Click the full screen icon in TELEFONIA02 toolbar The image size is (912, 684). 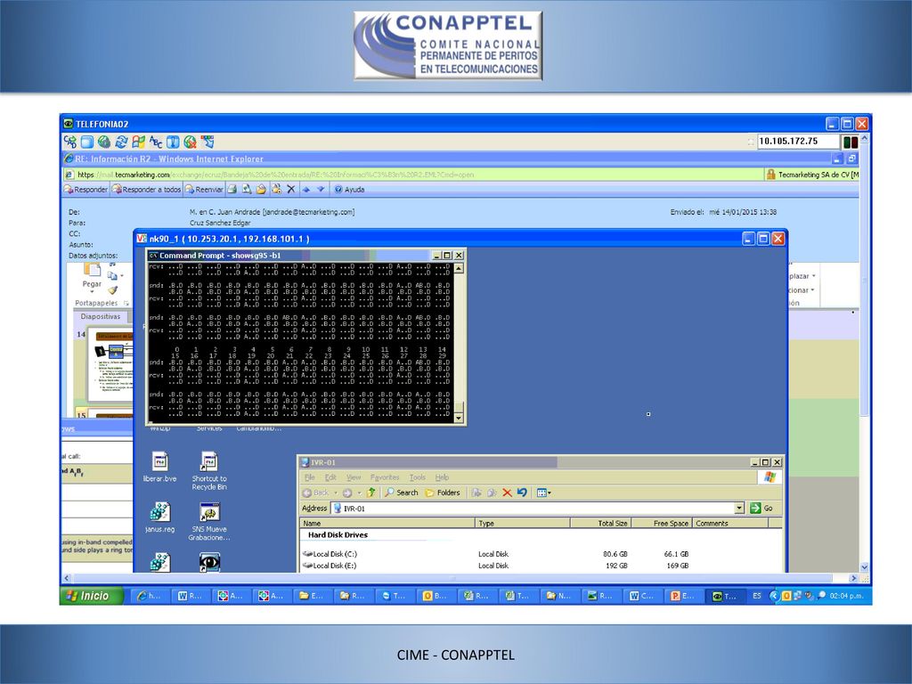point(87,142)
